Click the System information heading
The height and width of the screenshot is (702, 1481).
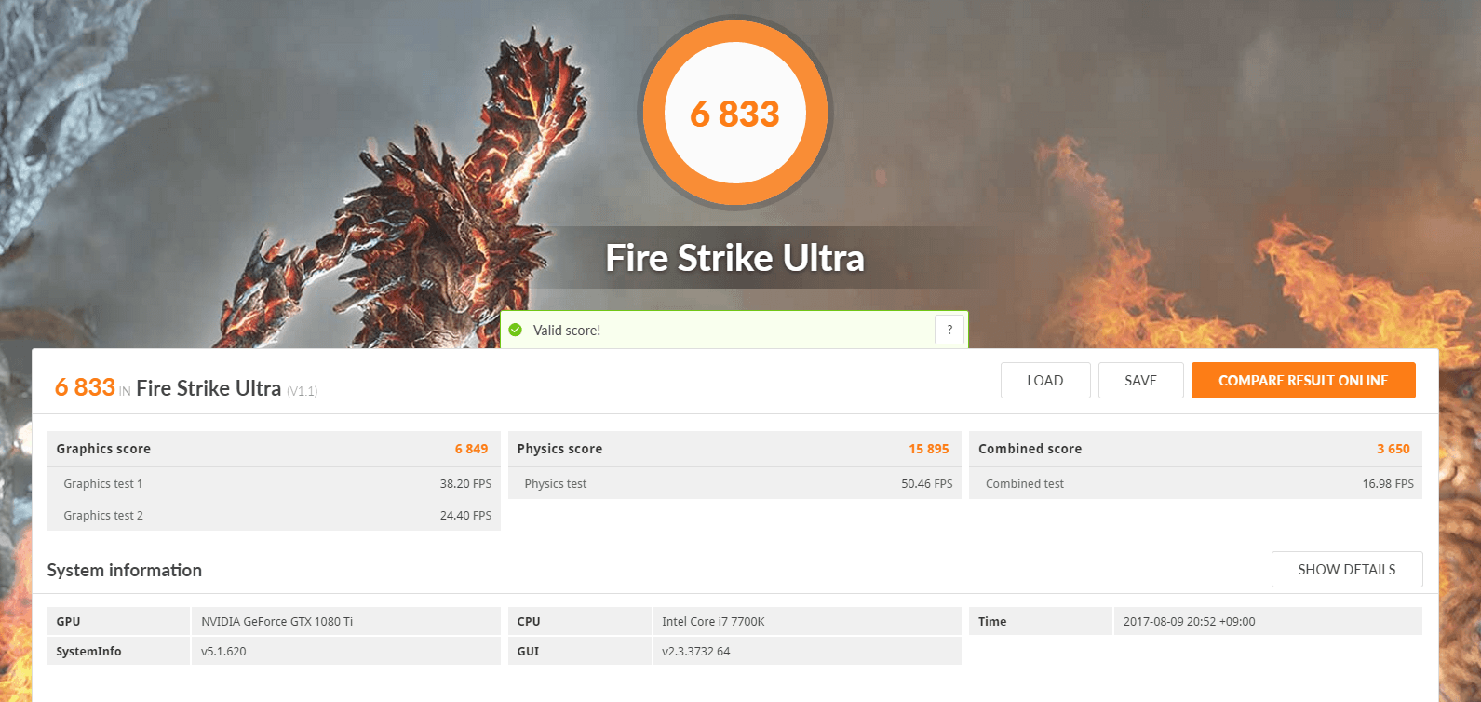(x=125, y=570)
